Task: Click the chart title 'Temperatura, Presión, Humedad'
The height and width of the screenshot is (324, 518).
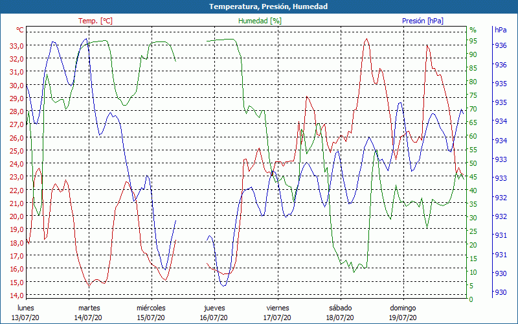Action: pos(268,6)
